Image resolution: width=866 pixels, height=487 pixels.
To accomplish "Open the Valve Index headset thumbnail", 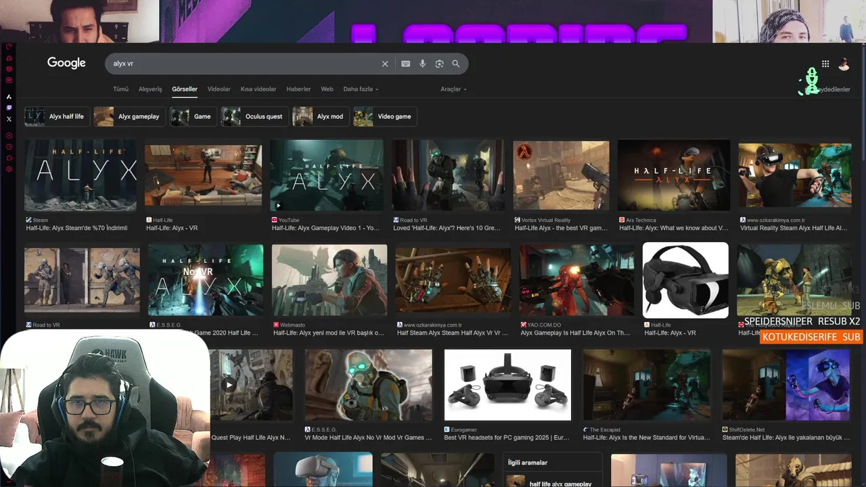I will click(x=685, y=280).
